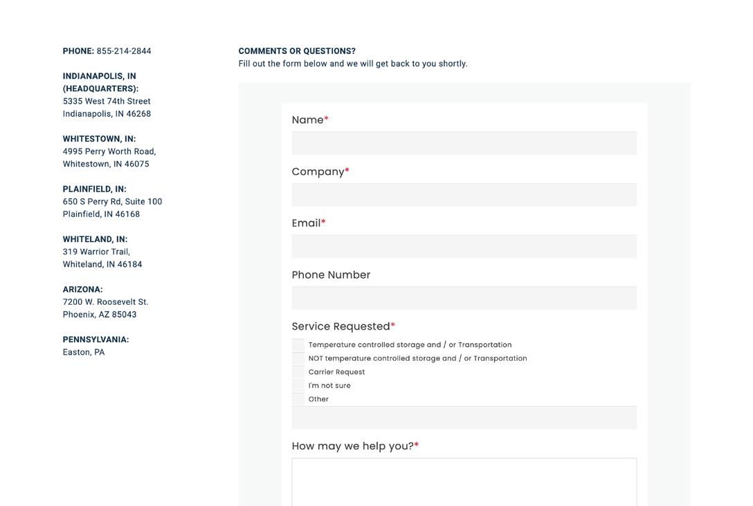Viewport: 753px width, 506px height.
Task: Check the Other service checkbox
Action: coord(298,400)
